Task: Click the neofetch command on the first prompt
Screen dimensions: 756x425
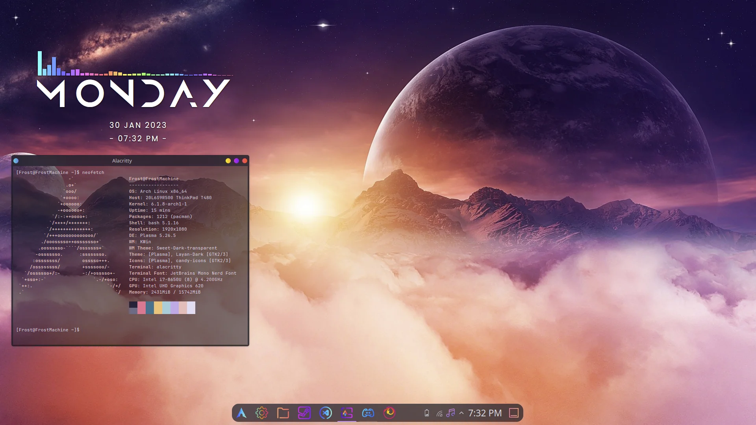Action: pyautogui.click(x=93, y=172)
